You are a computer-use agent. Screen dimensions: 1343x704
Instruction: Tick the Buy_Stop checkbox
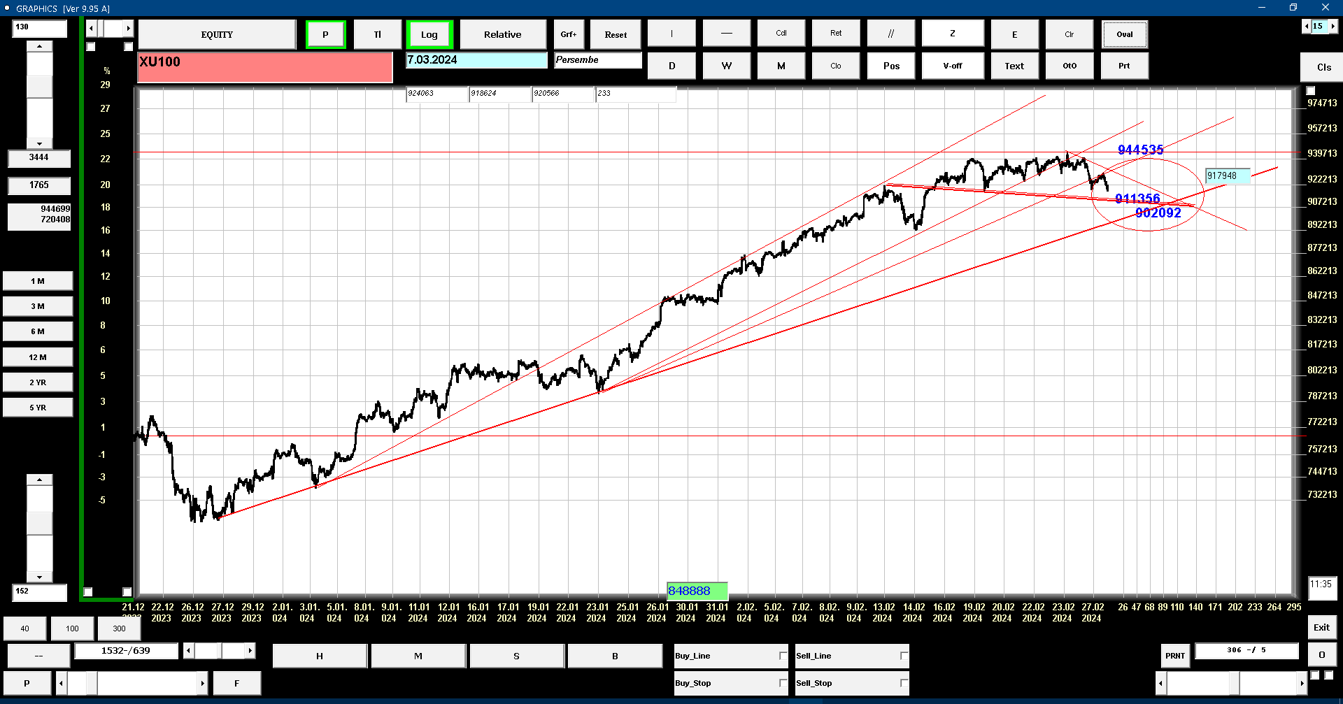tap(783, 683)
